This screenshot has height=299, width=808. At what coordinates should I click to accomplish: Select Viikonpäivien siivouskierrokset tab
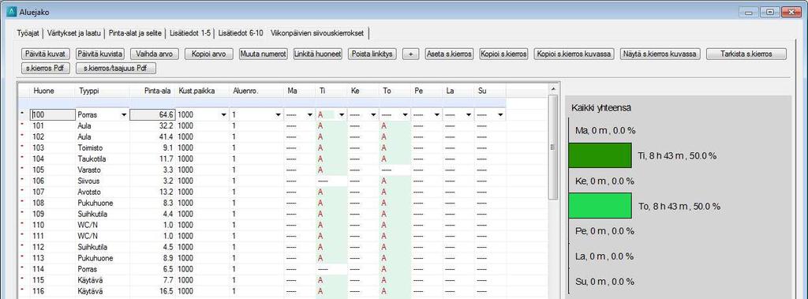click(x=317, y=33)
